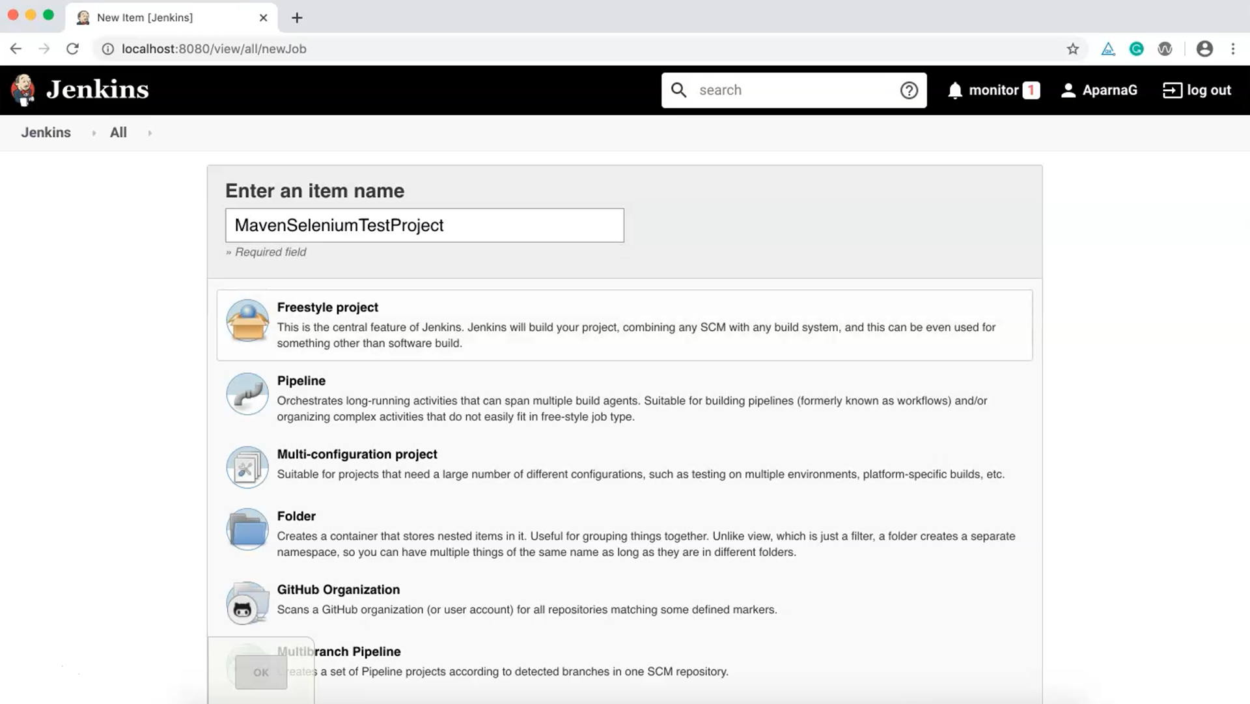Expand the Jenkins breadcrumb dropdown arrow
Viewport: 1250px width, 704px height.
[94, 133]
